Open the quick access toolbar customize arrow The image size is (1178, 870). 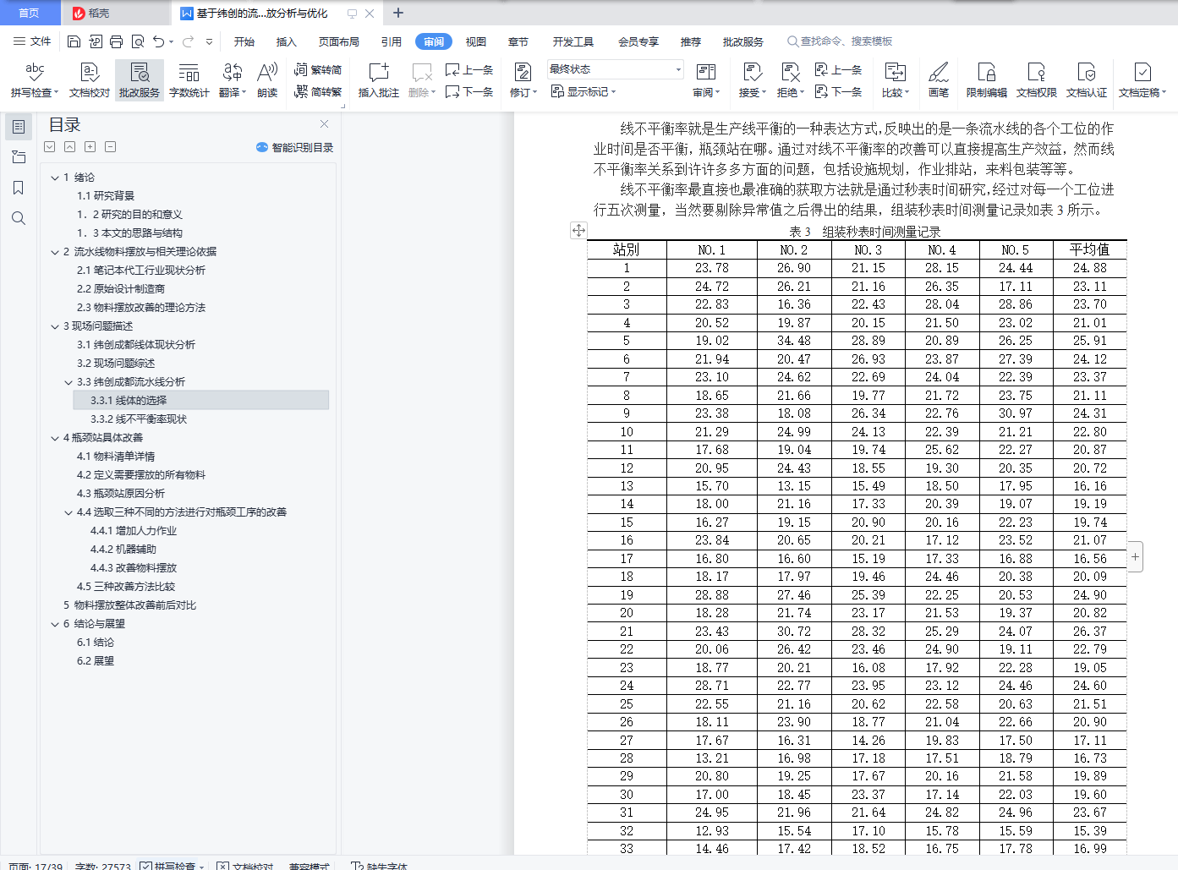point(209,41)
